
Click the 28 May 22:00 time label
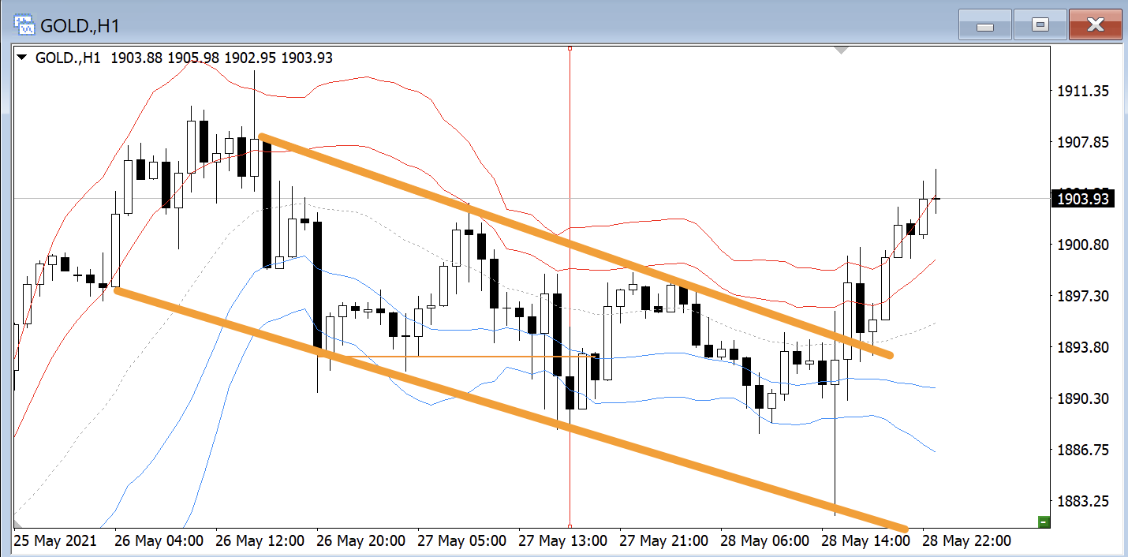pos(966,541)
